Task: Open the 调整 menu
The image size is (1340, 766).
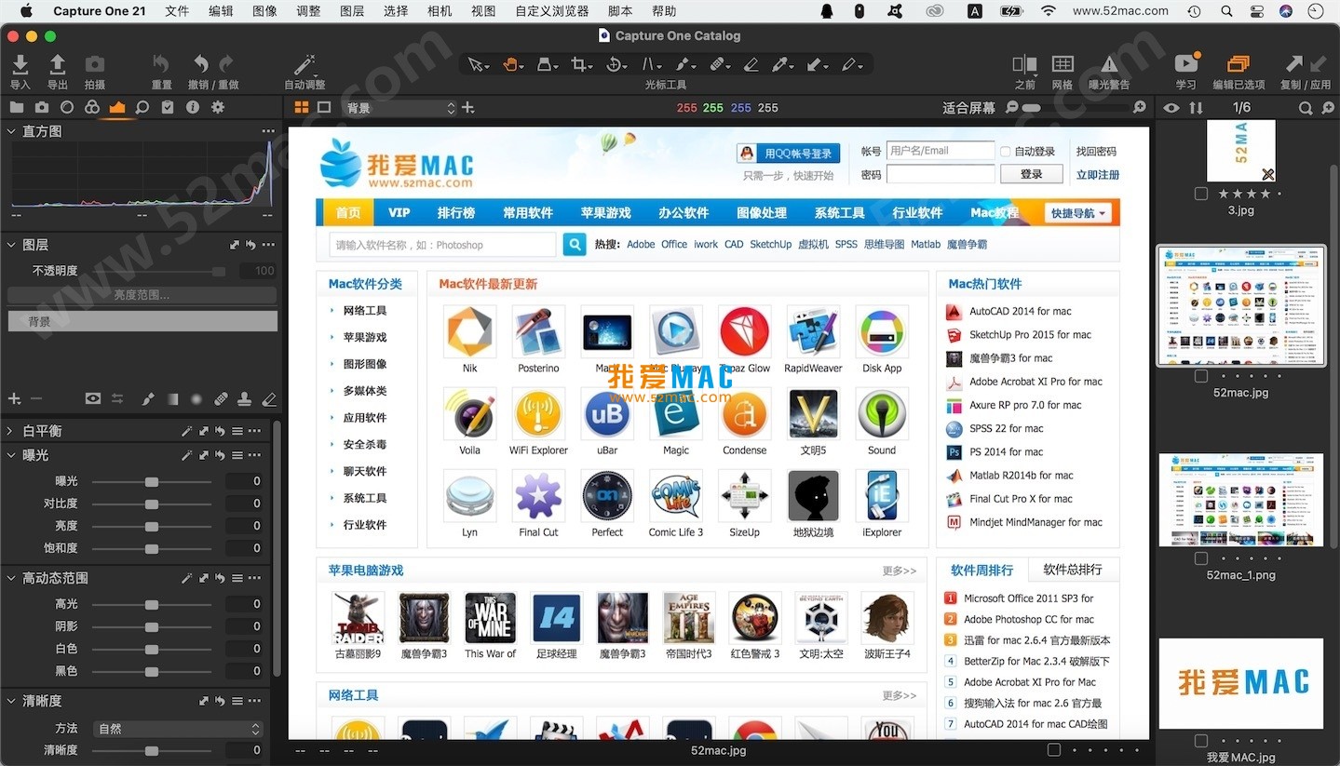Action: 308,11
